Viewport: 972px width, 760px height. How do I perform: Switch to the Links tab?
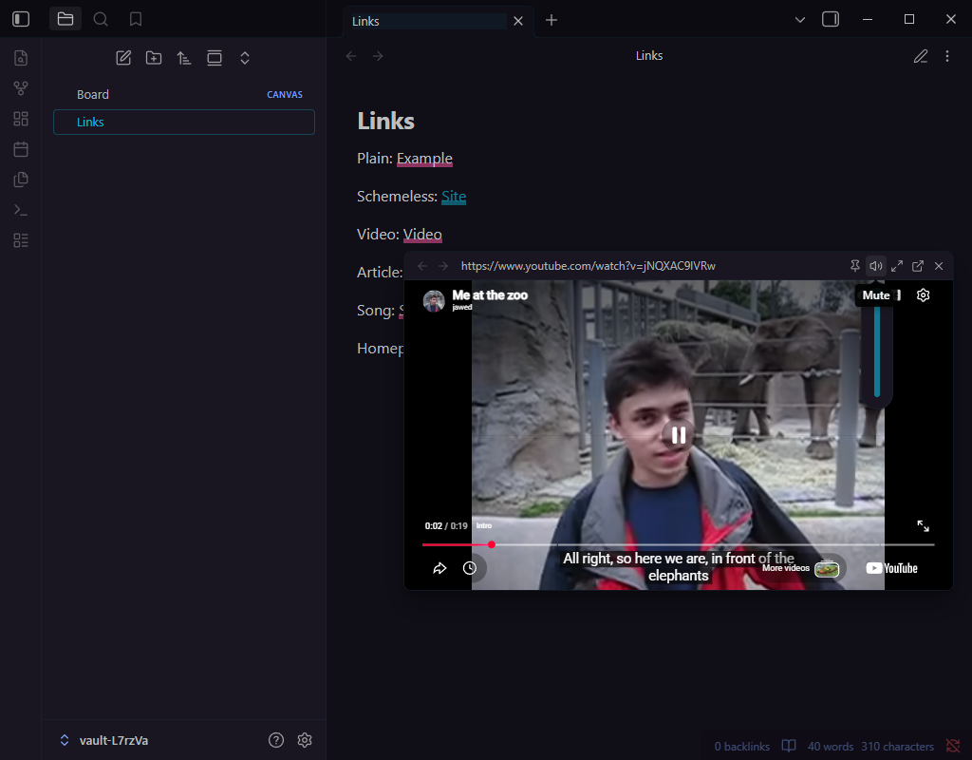click(x=428, y=21)
